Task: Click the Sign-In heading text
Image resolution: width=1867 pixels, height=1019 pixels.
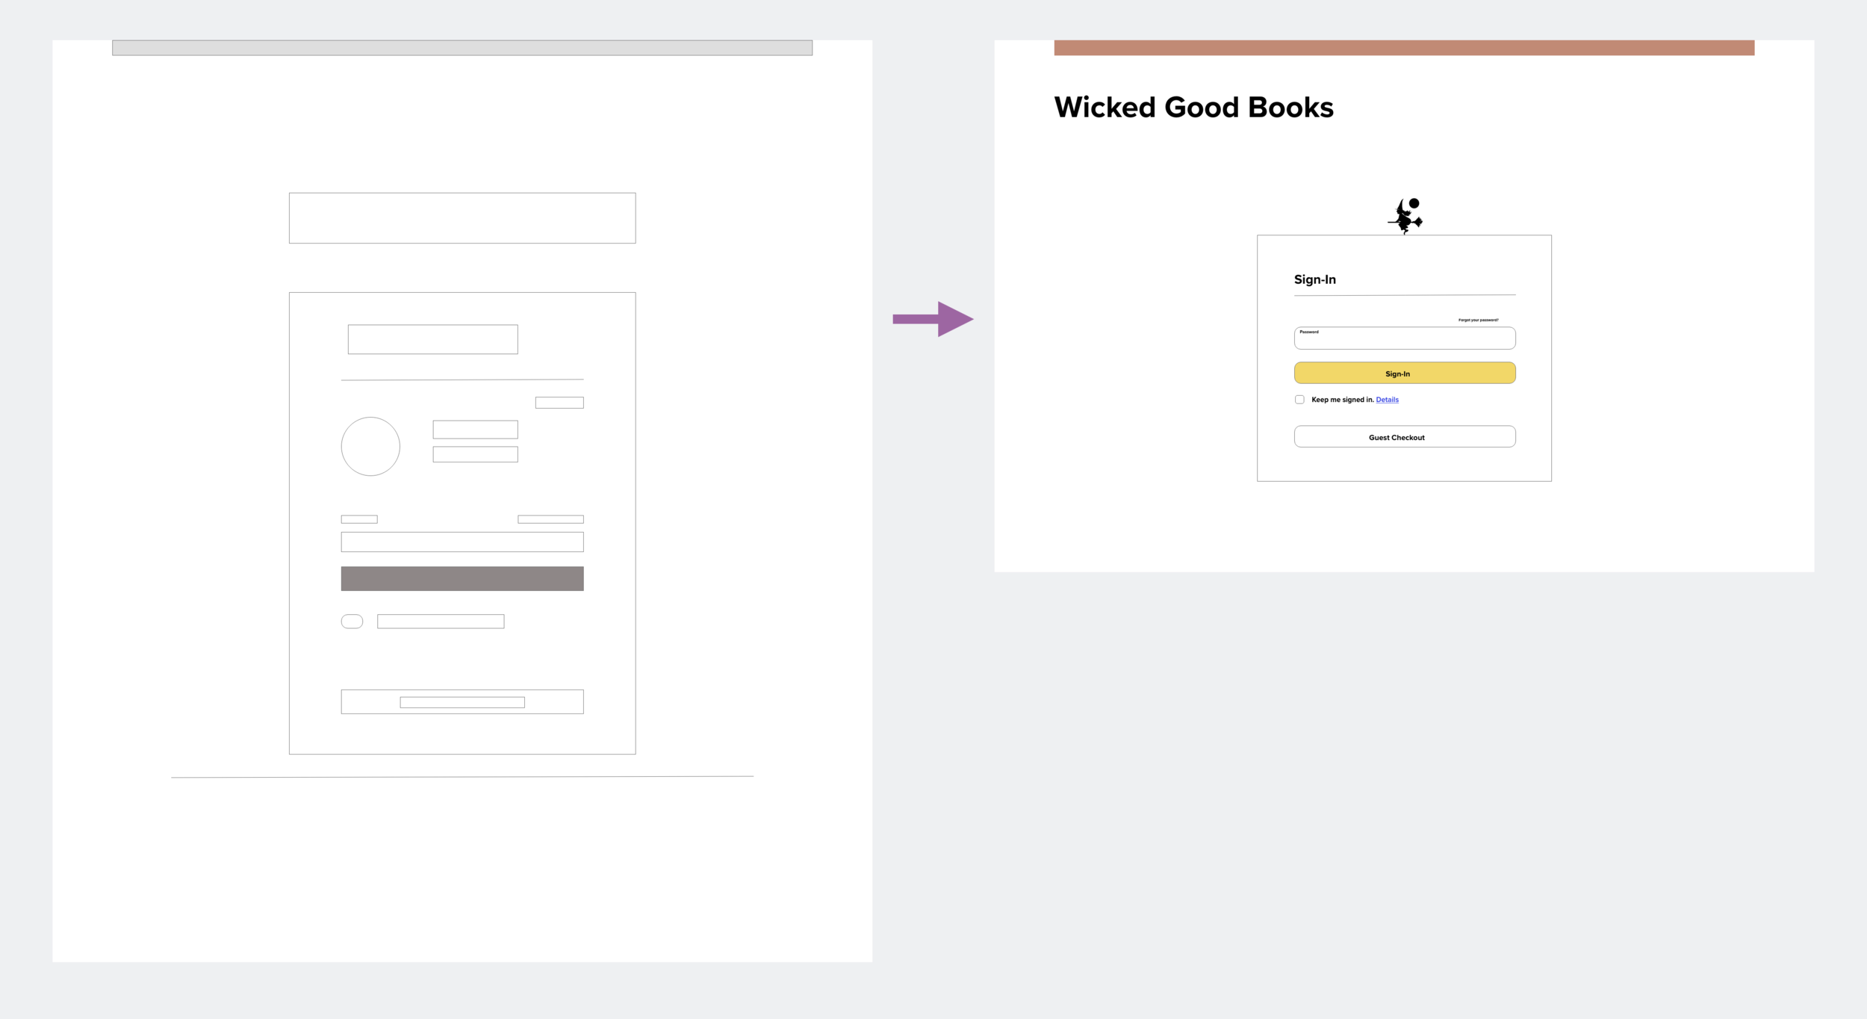Action: (1314, 279)
